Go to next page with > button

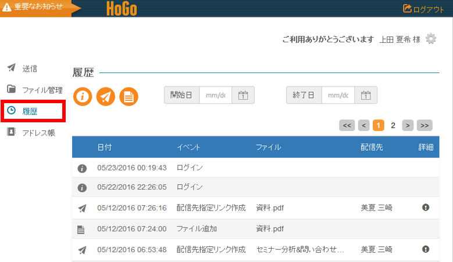(408, 125)
